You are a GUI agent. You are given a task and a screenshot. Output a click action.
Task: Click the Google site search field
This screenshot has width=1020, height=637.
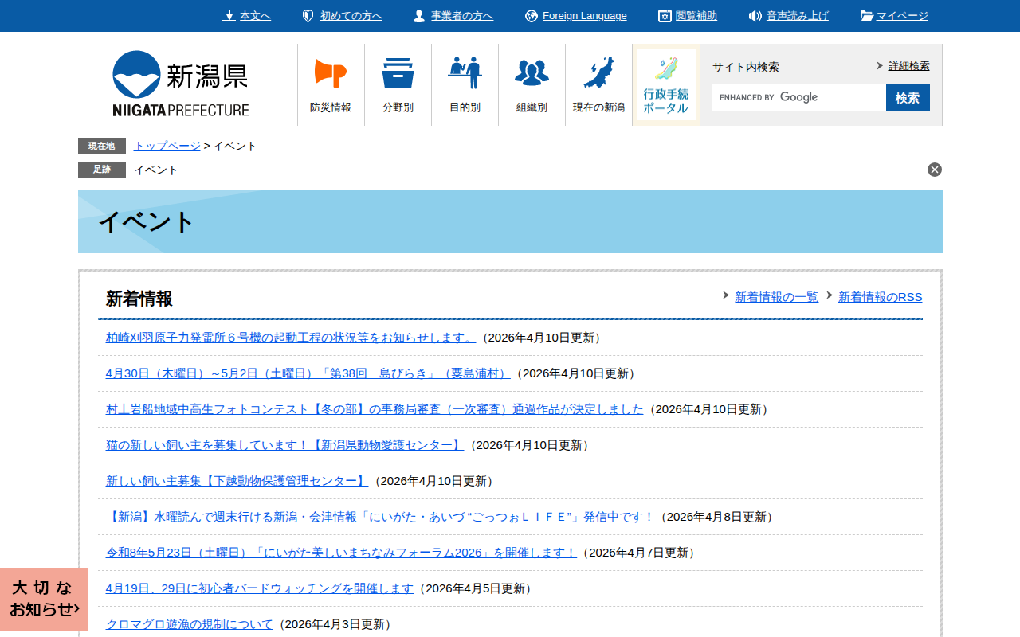798,97
